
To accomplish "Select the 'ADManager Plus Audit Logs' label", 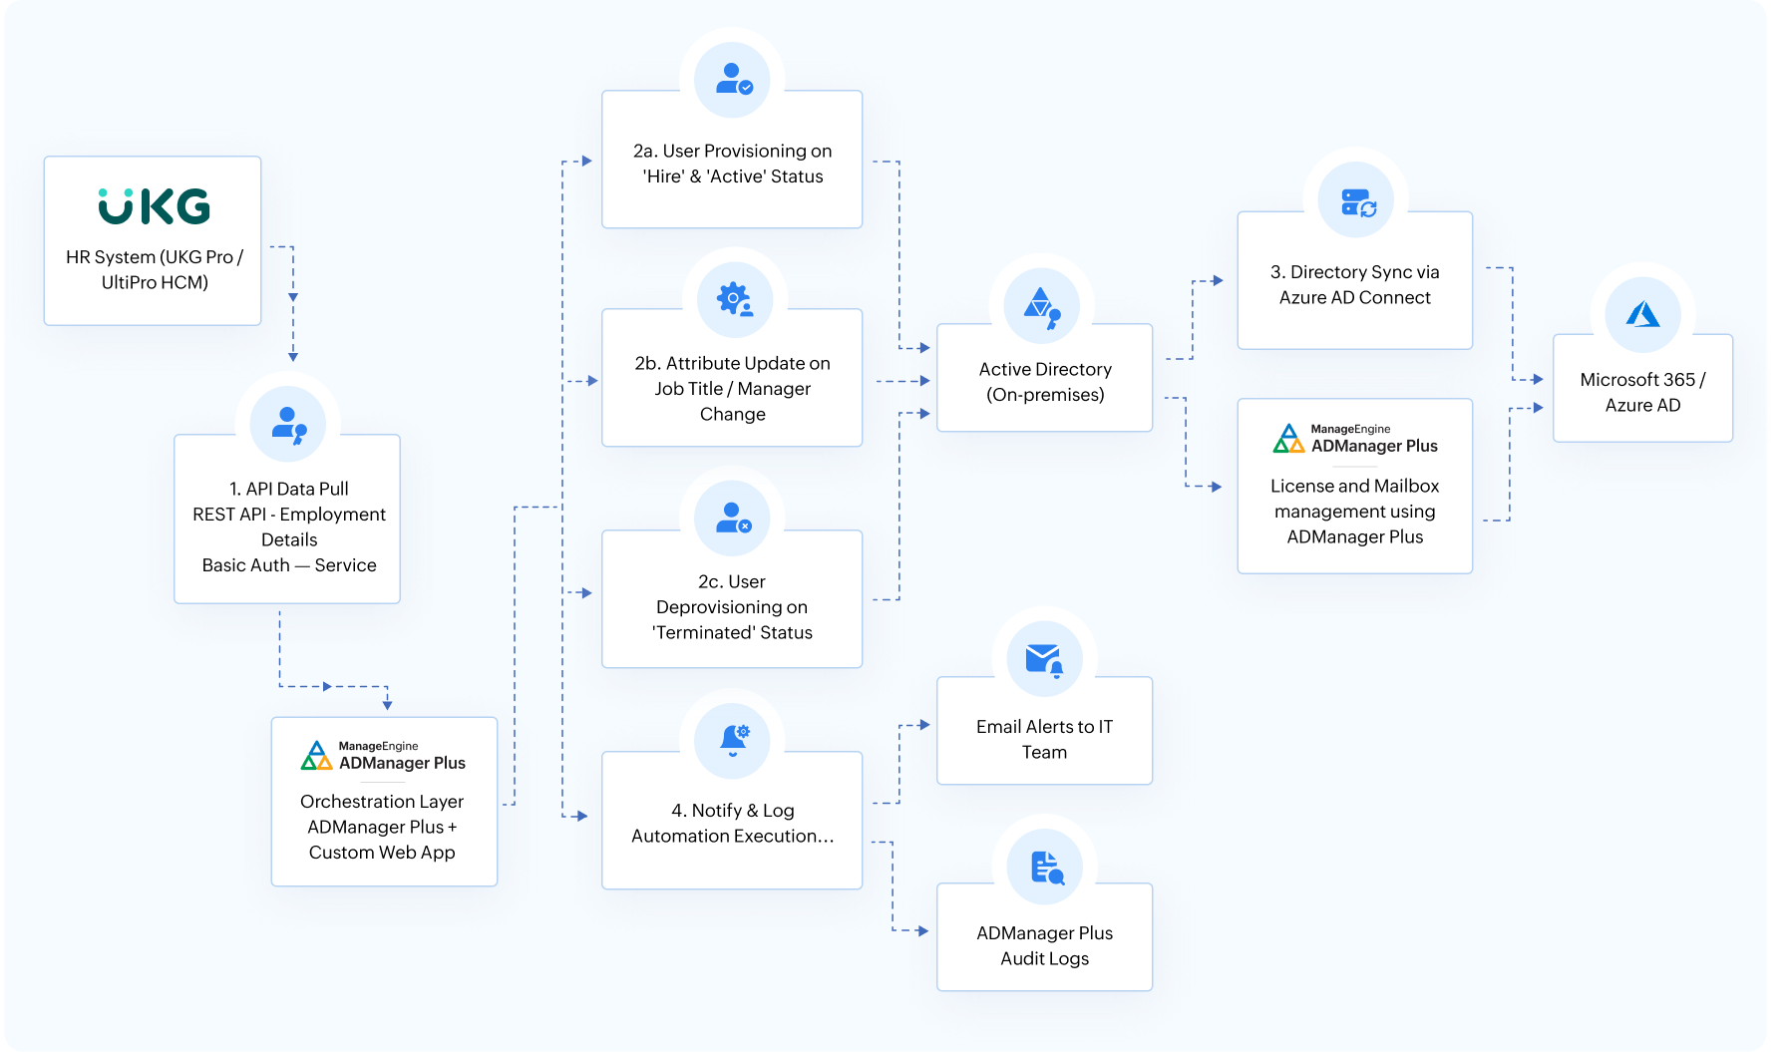I will [1045, 946].
